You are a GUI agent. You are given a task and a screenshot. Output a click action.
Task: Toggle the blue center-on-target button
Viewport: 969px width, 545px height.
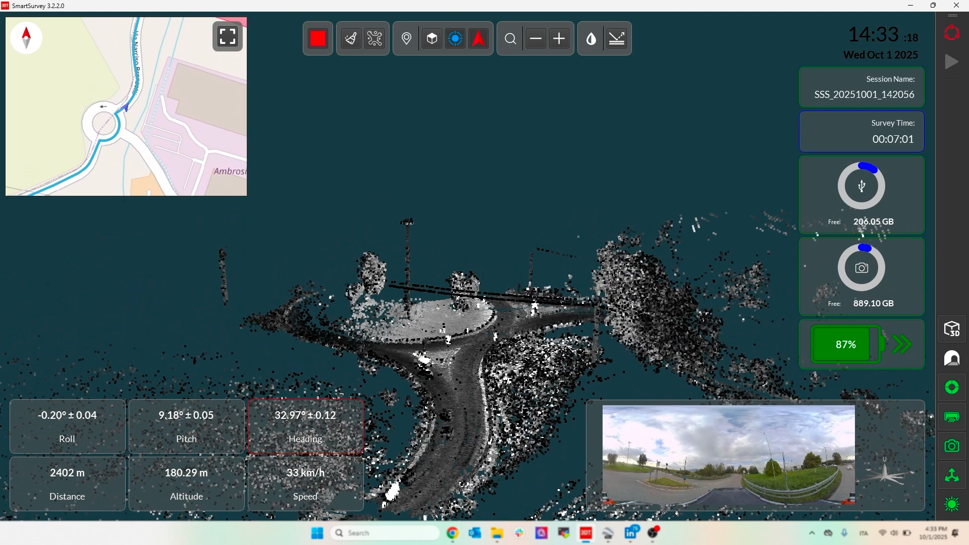point(455,38)
